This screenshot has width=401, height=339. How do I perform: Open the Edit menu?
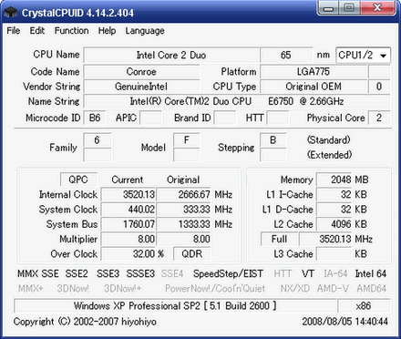coord(37,31)
